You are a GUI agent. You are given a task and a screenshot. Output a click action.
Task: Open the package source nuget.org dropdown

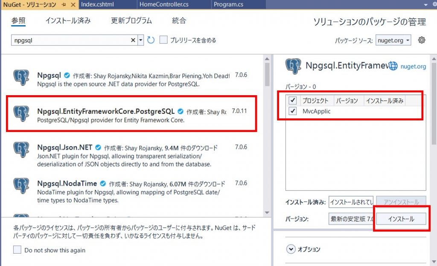coord(393,40)
